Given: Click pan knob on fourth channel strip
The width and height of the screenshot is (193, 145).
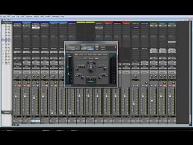Looking at the screenshot, I should coord(44,77).
